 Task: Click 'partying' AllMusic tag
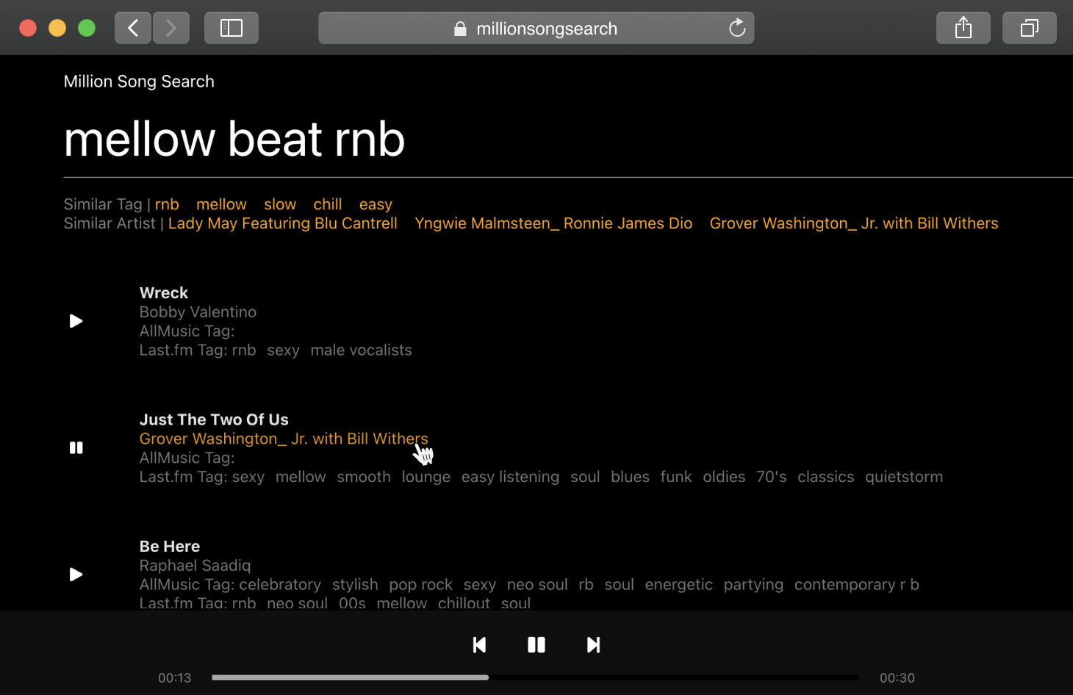[753, 585]
